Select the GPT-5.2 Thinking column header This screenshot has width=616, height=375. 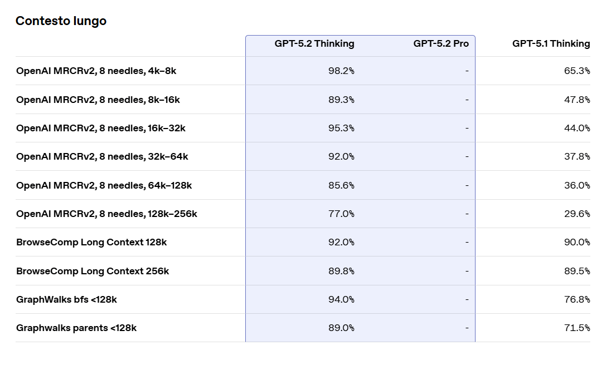click(314, 44)
